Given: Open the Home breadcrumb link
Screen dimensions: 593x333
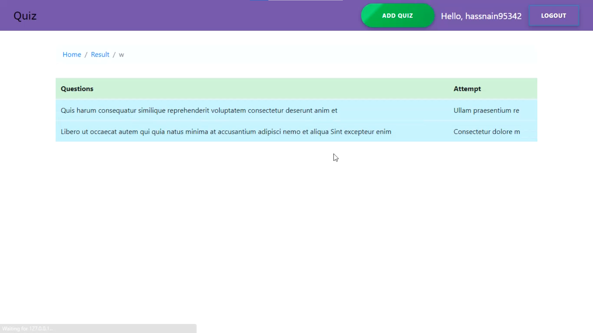Looking at the screenshot, I should [x=72, y=55].
